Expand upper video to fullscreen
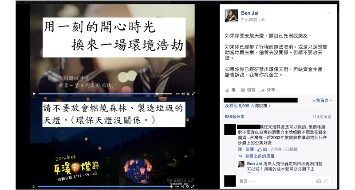This screenshot has height=190, width=355. pyautogui.click(x=193, y=94)
